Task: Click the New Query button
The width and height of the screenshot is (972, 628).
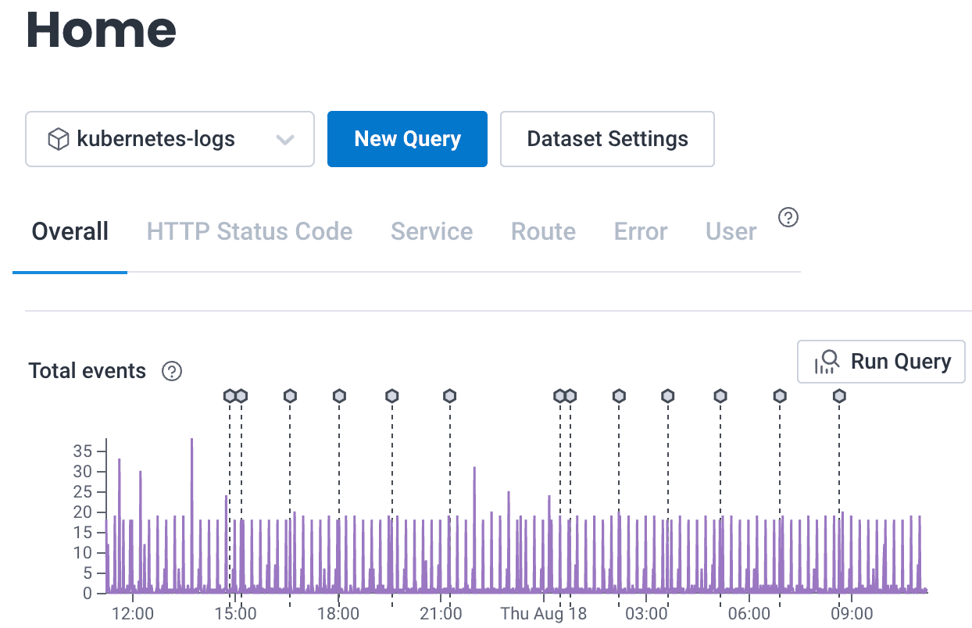Action: point(407,139)
